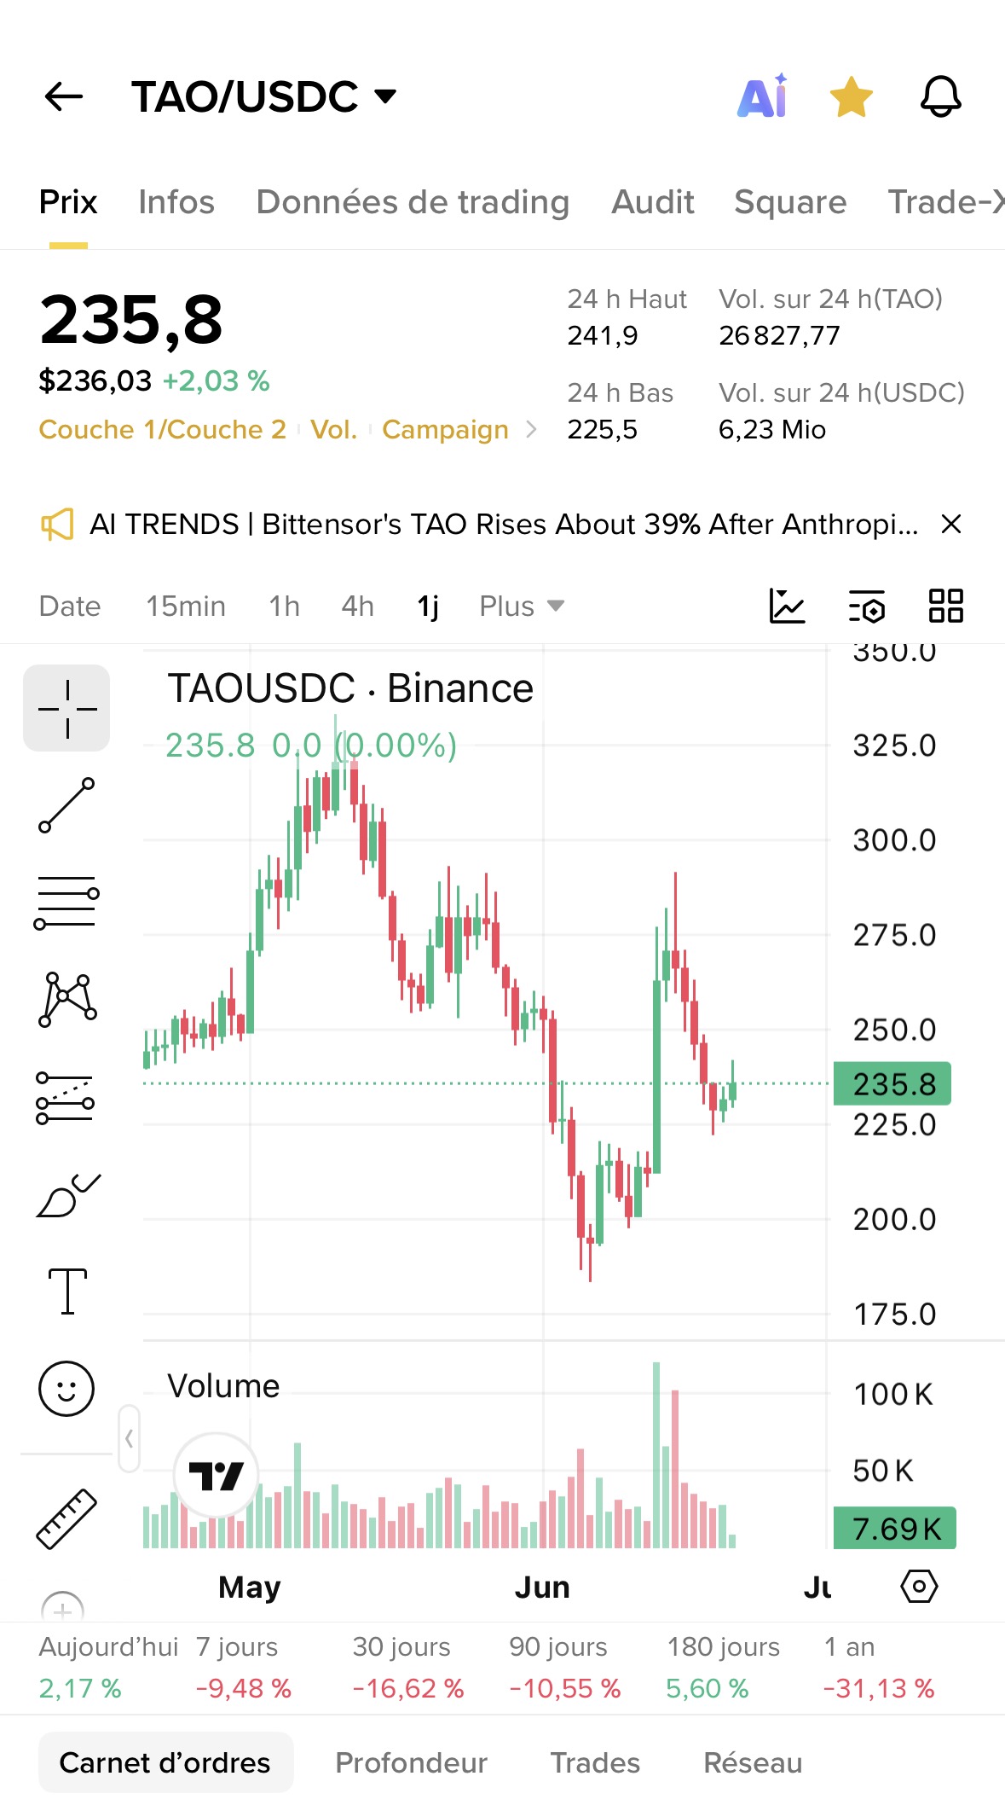Image resolution: width=1005 pixels, height=1811 pixels.
Task: Open the Carnet d'ordres tab
Action: click(165, 1762)
